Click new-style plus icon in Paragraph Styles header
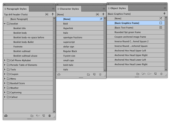This screenshot has width=171, height=123. (x=47, y=14)
